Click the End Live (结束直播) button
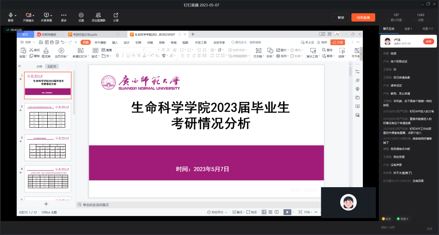The image size is (439, 235). 363,18
